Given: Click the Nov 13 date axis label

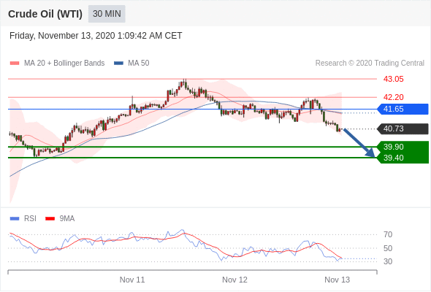Looking at the screenshot, I should 337,280.
